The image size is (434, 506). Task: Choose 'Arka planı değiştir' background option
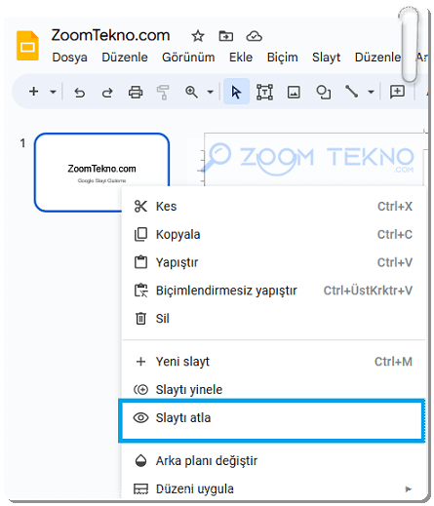click(x=272, y=460)
